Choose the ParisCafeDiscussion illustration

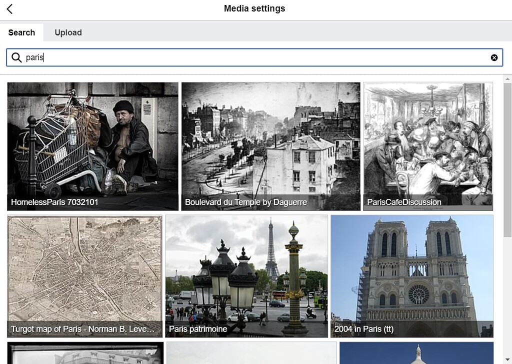click(x=427, y=146)
